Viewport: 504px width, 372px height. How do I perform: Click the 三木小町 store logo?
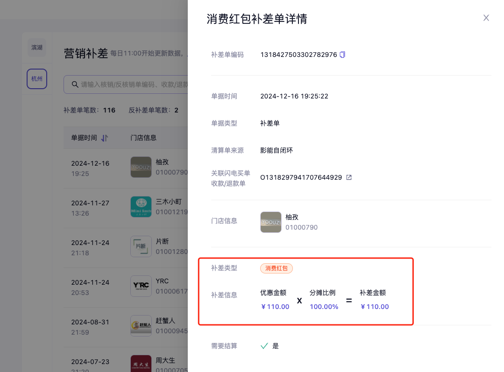[141, 207]
